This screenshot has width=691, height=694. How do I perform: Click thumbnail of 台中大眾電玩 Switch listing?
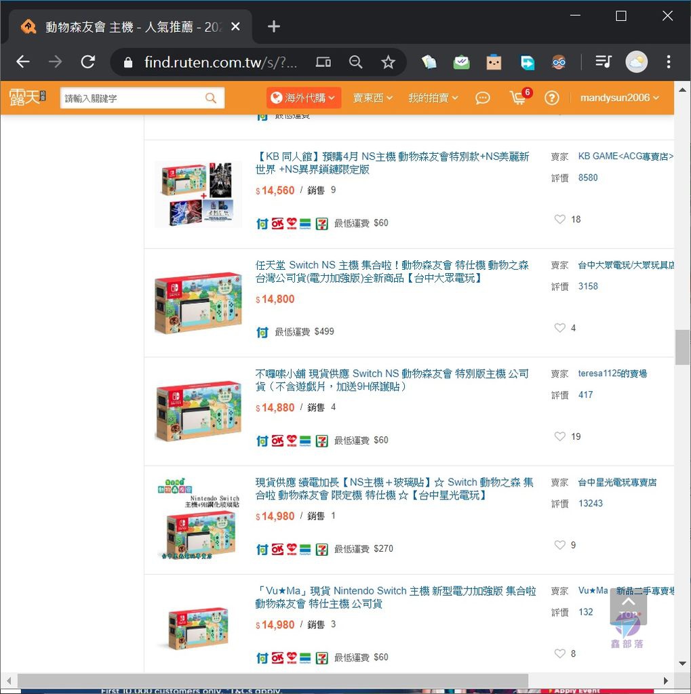coord(198,303)
